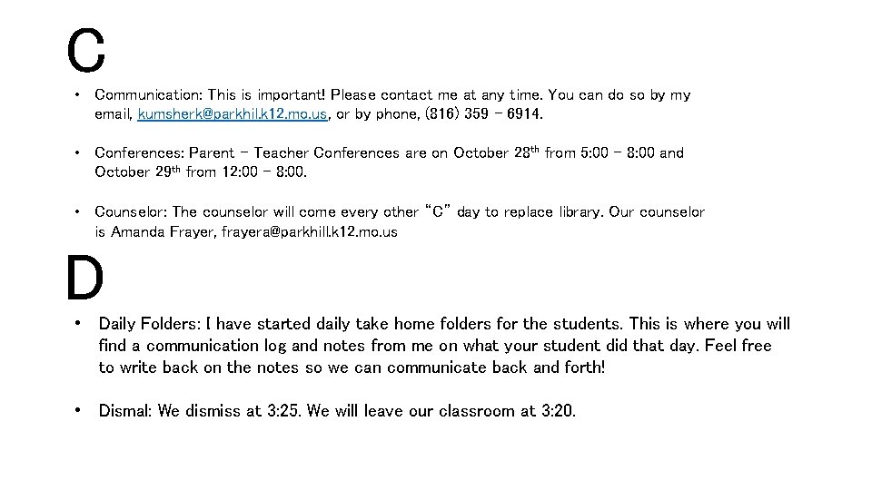The height and width of the screenshot is (490, 872).
Task: Click the counselor email frayera@parkhill.k12.mo.us
Action: pyautogui.click(x=309, y=232)
